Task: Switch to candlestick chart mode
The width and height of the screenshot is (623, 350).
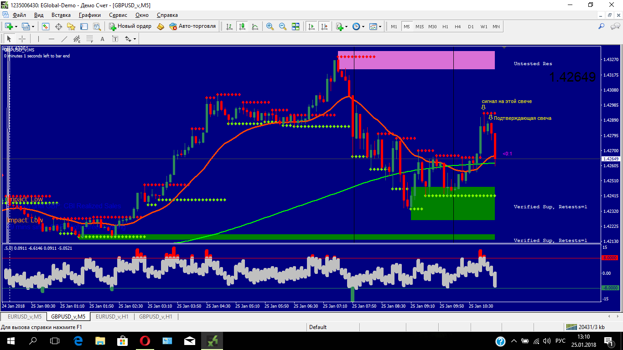Action: [x=242, y=26]
